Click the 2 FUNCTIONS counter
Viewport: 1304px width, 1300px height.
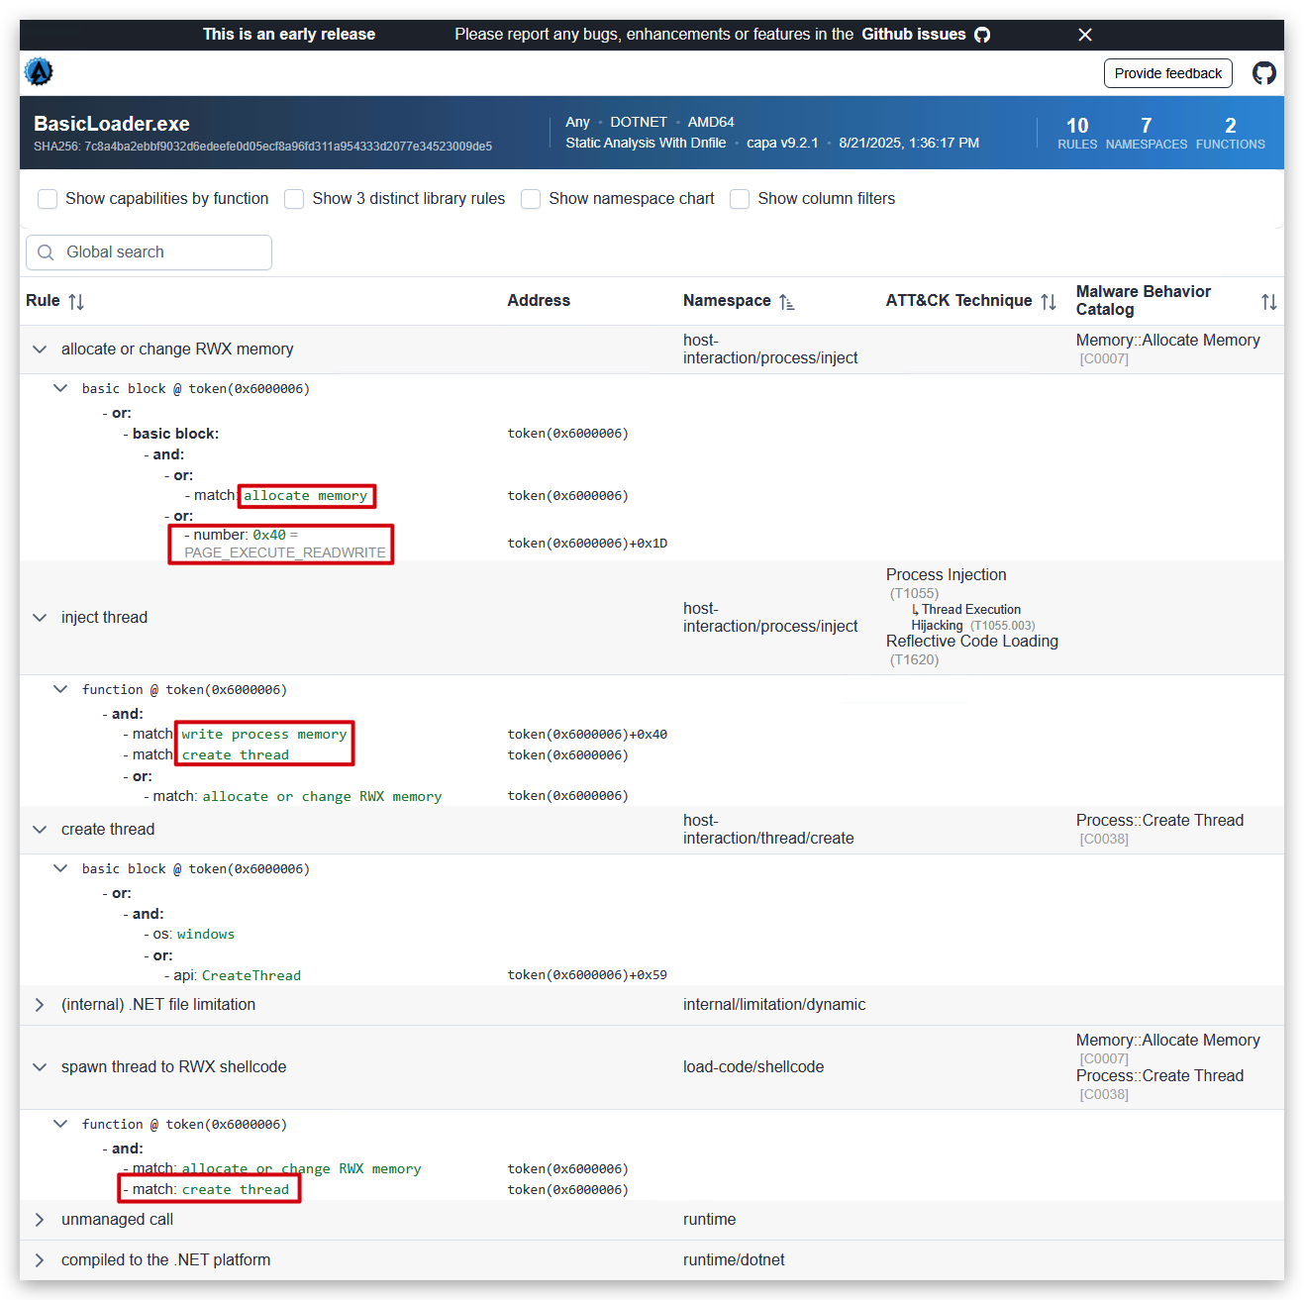(x=1231, y=133)
